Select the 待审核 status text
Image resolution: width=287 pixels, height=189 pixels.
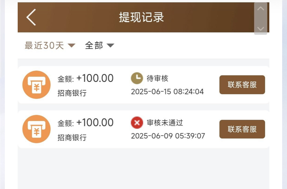point(157,78)
